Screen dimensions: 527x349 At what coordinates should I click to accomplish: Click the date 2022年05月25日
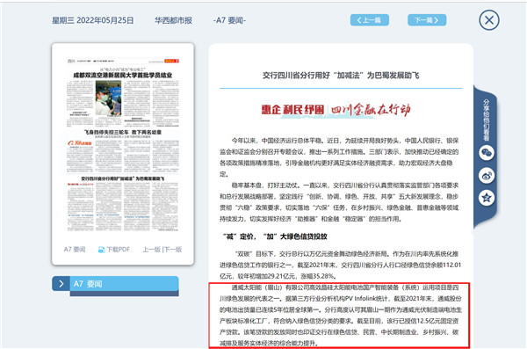pyautogui.click(x=105, y=20)
